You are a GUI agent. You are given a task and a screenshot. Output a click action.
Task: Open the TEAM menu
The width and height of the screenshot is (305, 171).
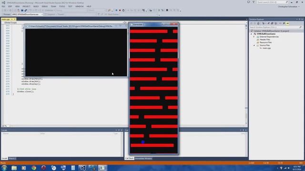(53, 6)
